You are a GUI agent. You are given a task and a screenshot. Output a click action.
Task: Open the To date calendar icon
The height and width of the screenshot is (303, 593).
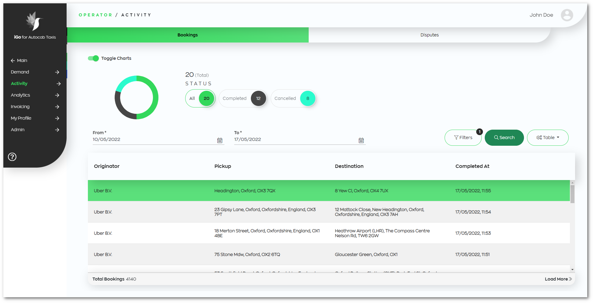click(x=361, y=140)
